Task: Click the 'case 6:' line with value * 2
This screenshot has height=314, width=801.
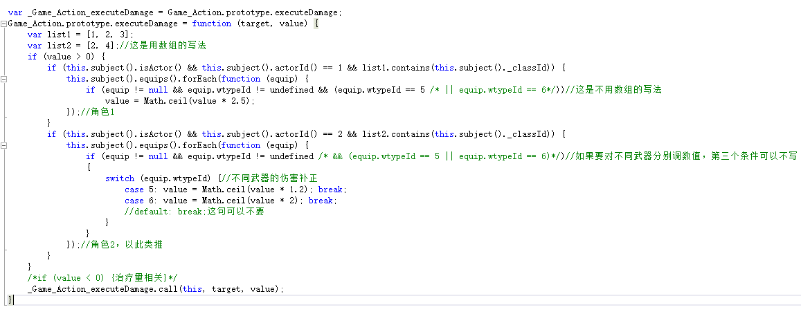Action: coord(231,201)
